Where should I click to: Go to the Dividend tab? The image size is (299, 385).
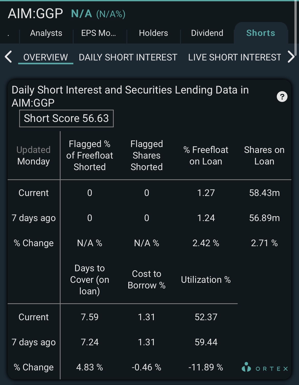[207, 33]
